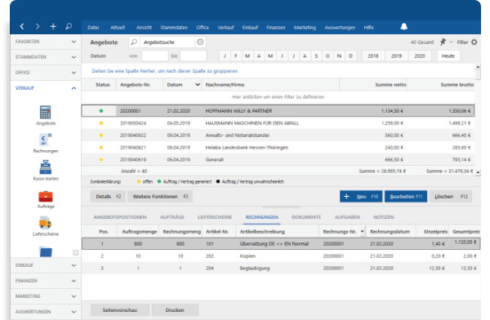Viewport: 490px width, 320px height.
Task: Open Seitenvorschau print preview
Action: (x=120, y=310)
